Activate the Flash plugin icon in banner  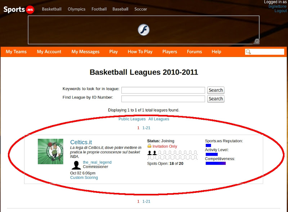tap(144, 30)
